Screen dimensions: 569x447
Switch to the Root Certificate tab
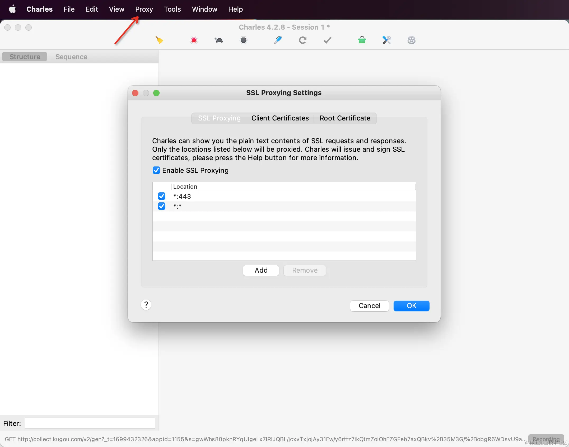(x=345, y=118)
